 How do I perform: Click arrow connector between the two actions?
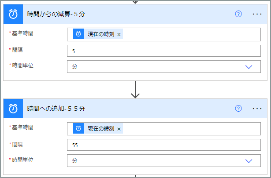pyautogui.click(x=135, y=90)
